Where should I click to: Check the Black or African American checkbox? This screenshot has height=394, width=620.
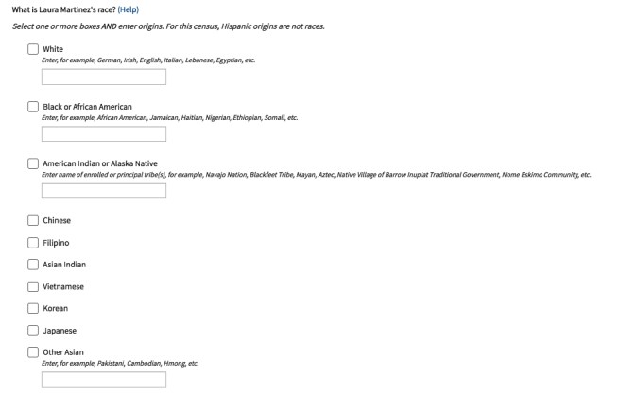click(34, 107)
